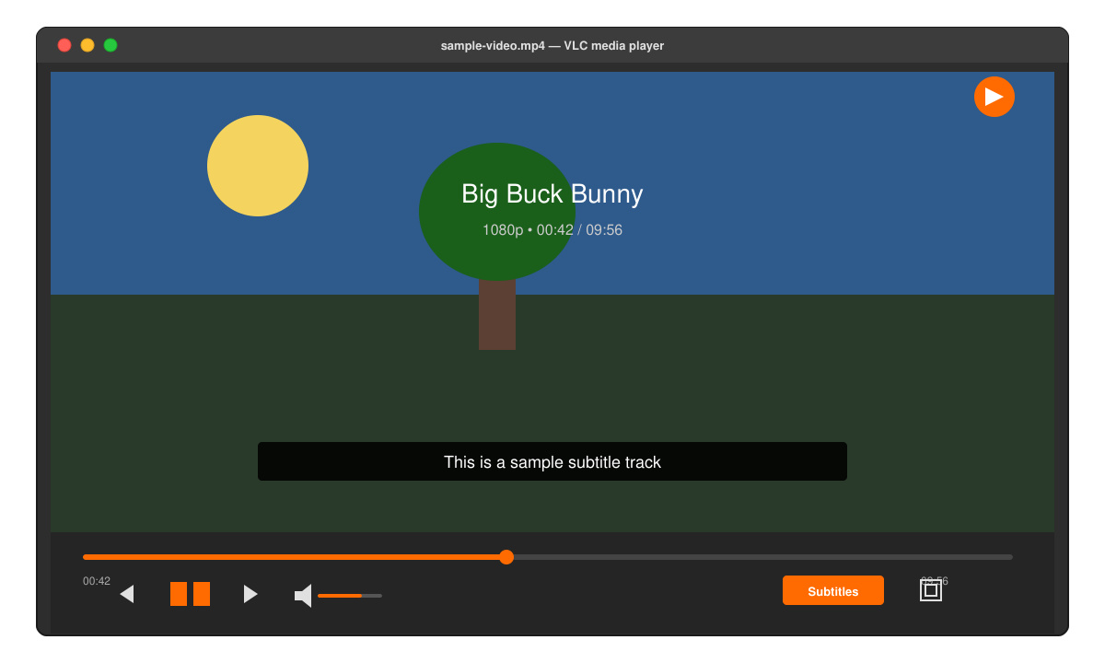Maximize the VLC window with green button
This screenshot has height=663, width=1105.
point(110,45)
